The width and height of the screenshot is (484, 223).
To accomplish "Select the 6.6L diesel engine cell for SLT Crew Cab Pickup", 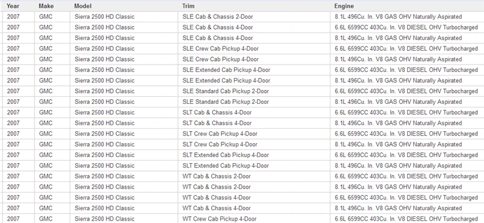I will pyautogui.click(x=407, y=134).
